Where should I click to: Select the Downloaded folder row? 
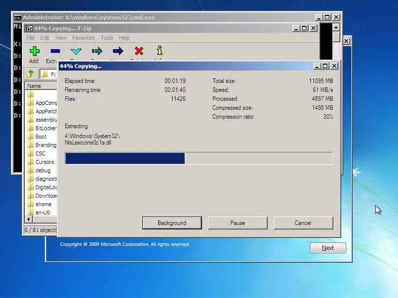[42, 196]
